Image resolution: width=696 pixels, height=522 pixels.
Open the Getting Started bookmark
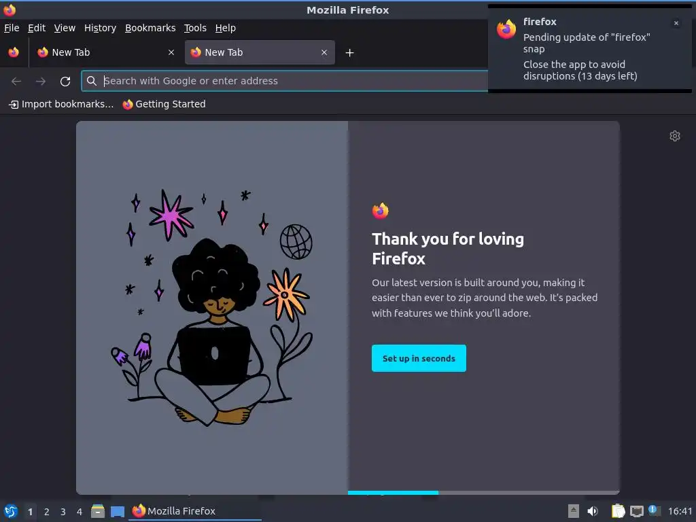pos(164,104)
